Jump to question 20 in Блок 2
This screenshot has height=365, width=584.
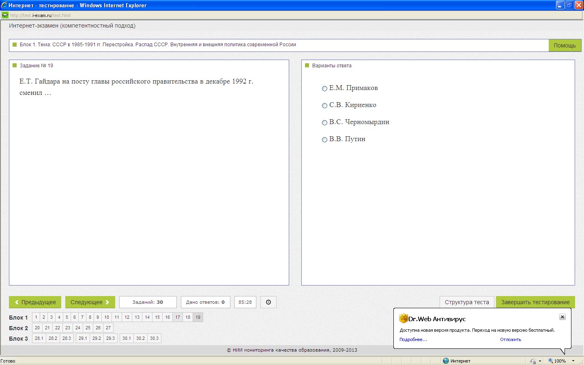[x=37, y=328]
